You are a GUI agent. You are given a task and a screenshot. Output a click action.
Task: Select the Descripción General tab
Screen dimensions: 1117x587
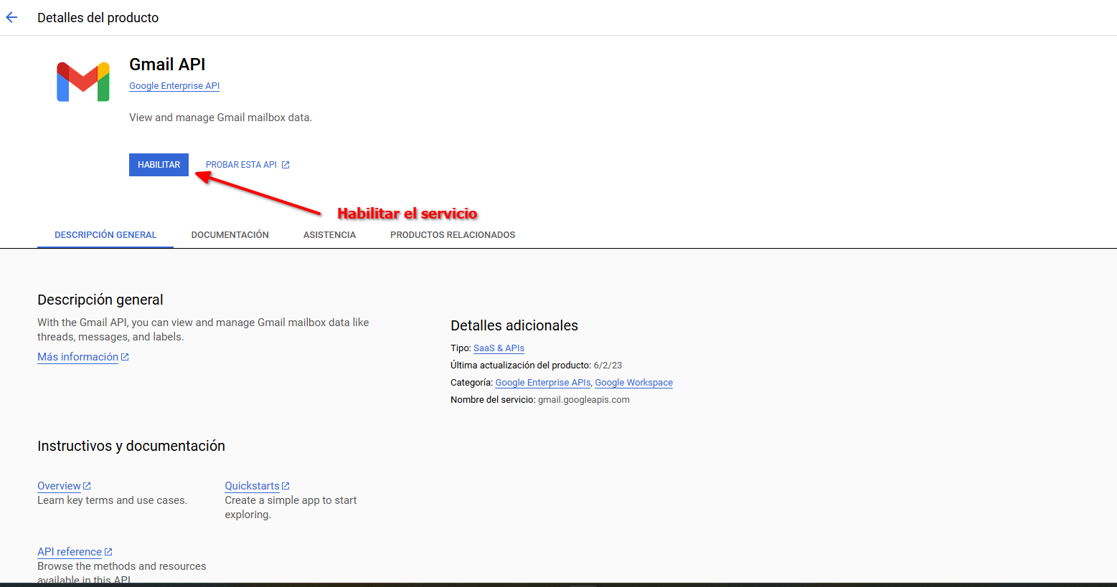[x=105, y=235]
